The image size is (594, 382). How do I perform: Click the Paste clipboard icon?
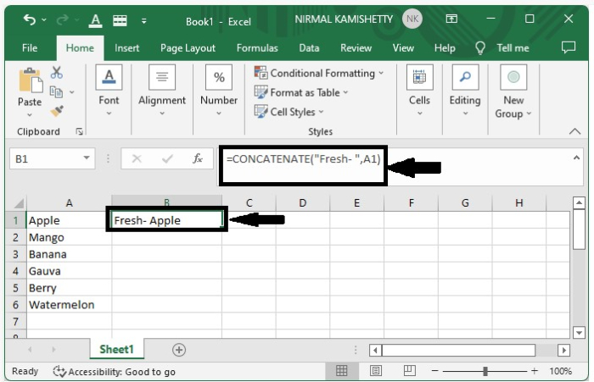pyautogui.click(x=31, y=80)
